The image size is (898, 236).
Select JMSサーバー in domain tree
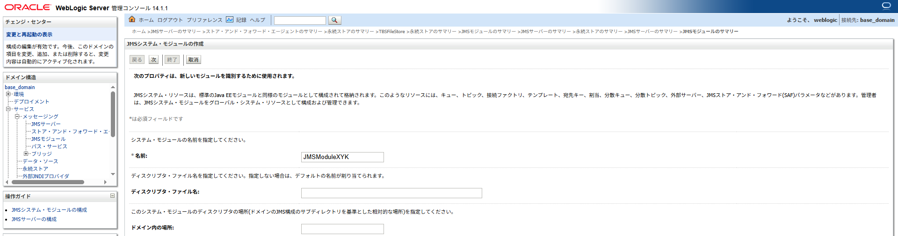46,124
